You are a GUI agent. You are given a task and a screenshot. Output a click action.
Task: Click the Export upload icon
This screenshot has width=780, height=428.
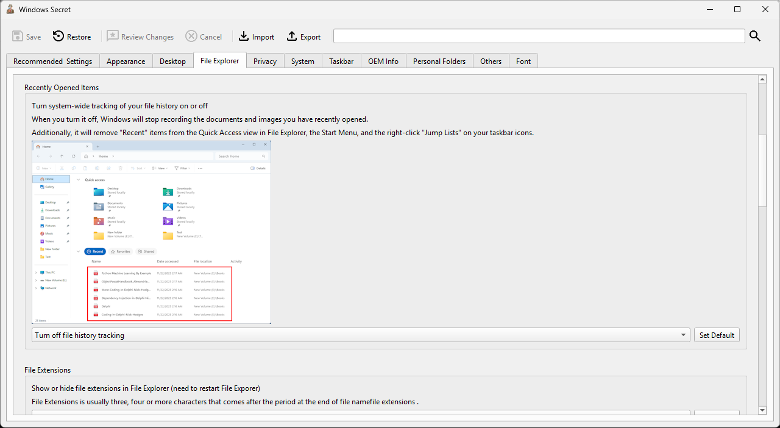(292, 37)
